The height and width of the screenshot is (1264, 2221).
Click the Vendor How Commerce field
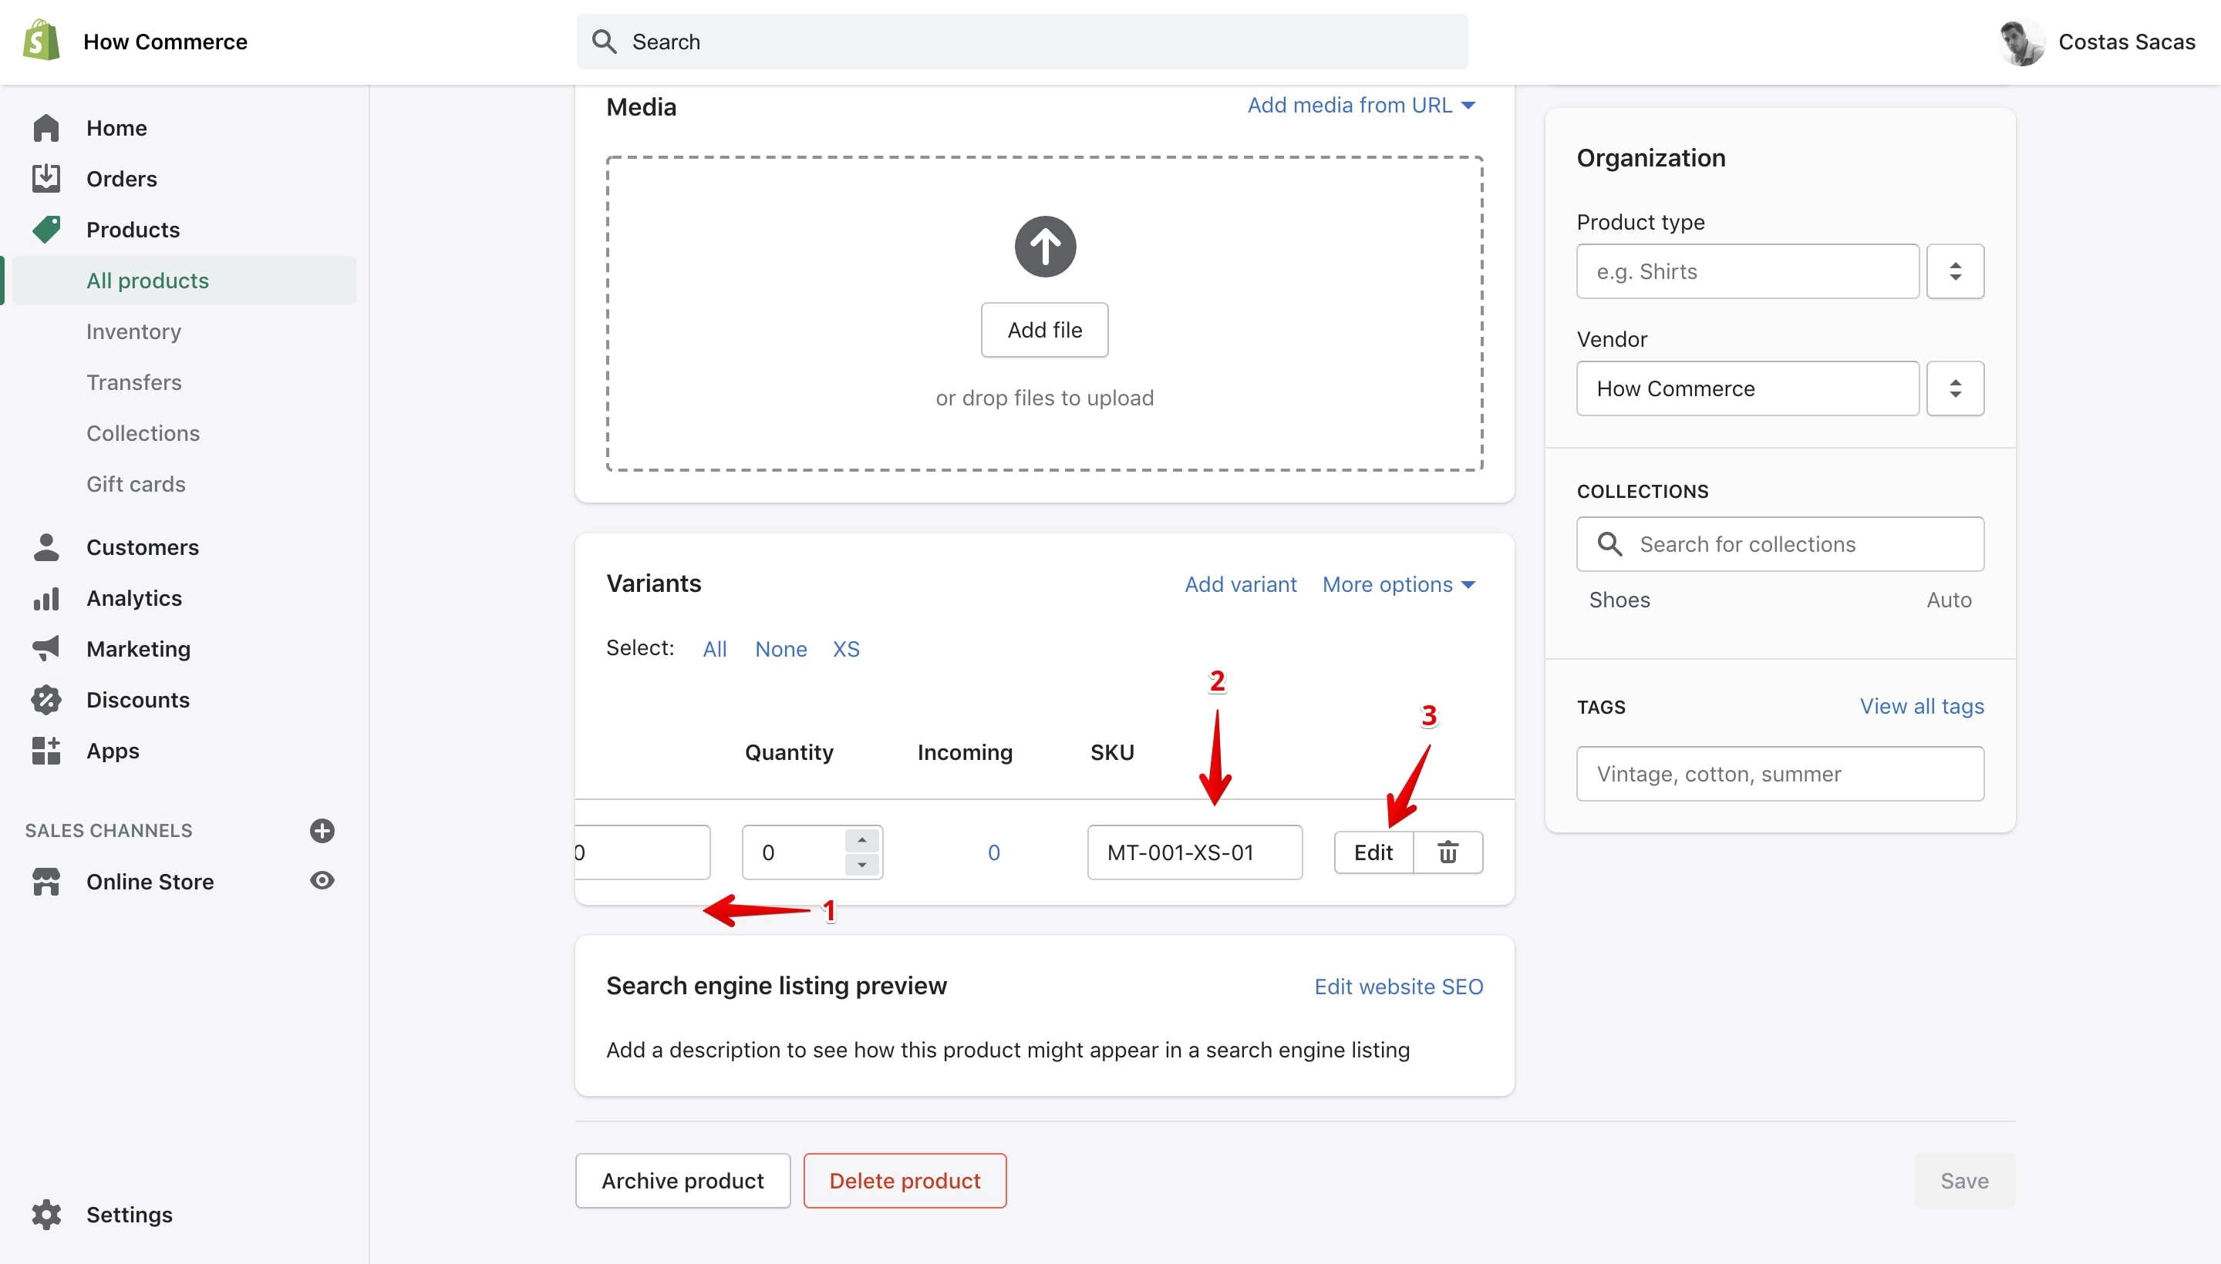pos(1747,388)
